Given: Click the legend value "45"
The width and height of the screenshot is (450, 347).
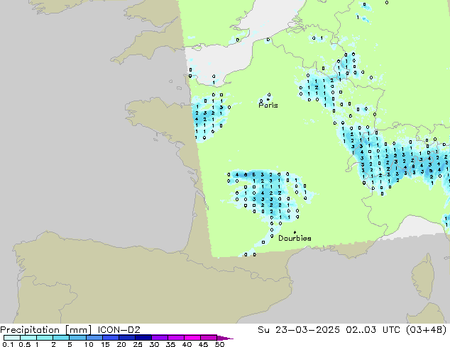Looking at the screenshot, I should pos(203,344).
